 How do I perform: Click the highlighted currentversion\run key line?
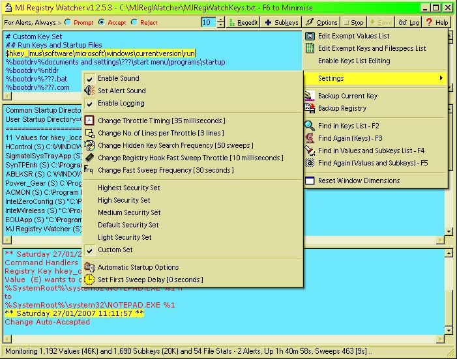pyautogui.click(x=100, y=53)
